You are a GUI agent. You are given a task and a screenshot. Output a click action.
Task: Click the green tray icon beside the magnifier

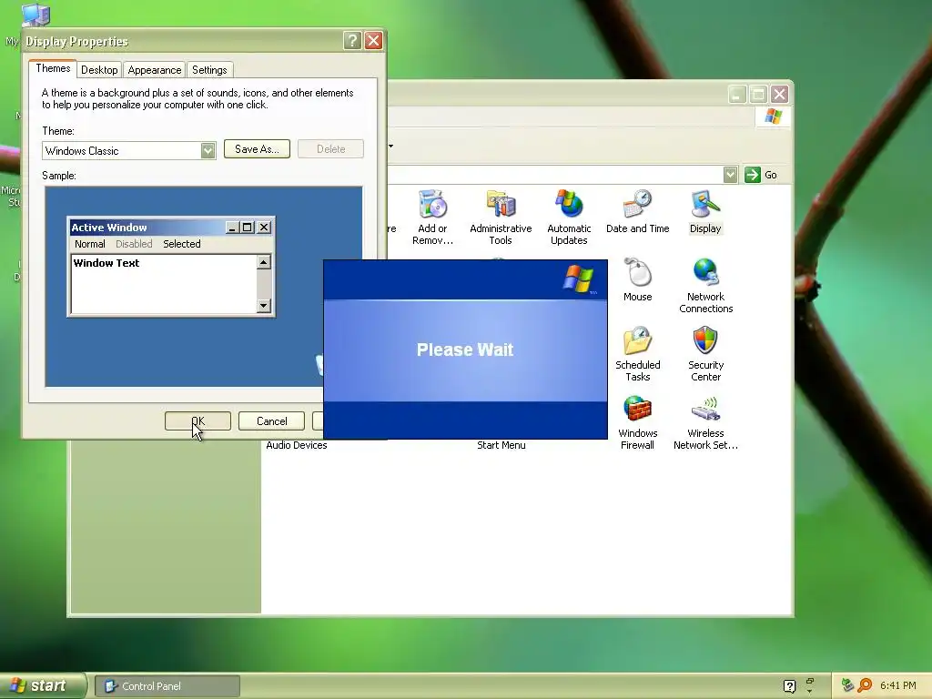[x=847, y=685]
